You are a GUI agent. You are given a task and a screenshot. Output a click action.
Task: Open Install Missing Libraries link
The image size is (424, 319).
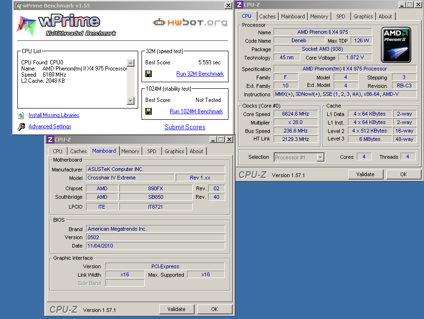point(54,115)
